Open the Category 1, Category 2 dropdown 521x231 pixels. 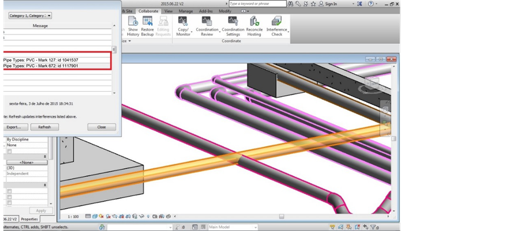pyautogui.click(x=29, y=16)
